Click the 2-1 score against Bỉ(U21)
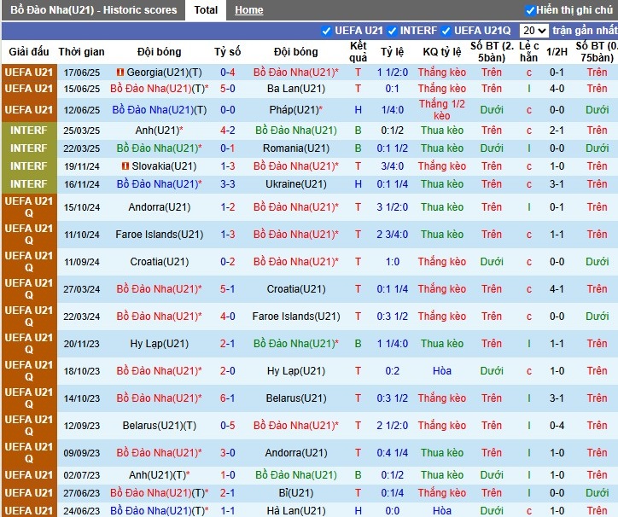Screen dimensions: 618x517 point(227,493)
